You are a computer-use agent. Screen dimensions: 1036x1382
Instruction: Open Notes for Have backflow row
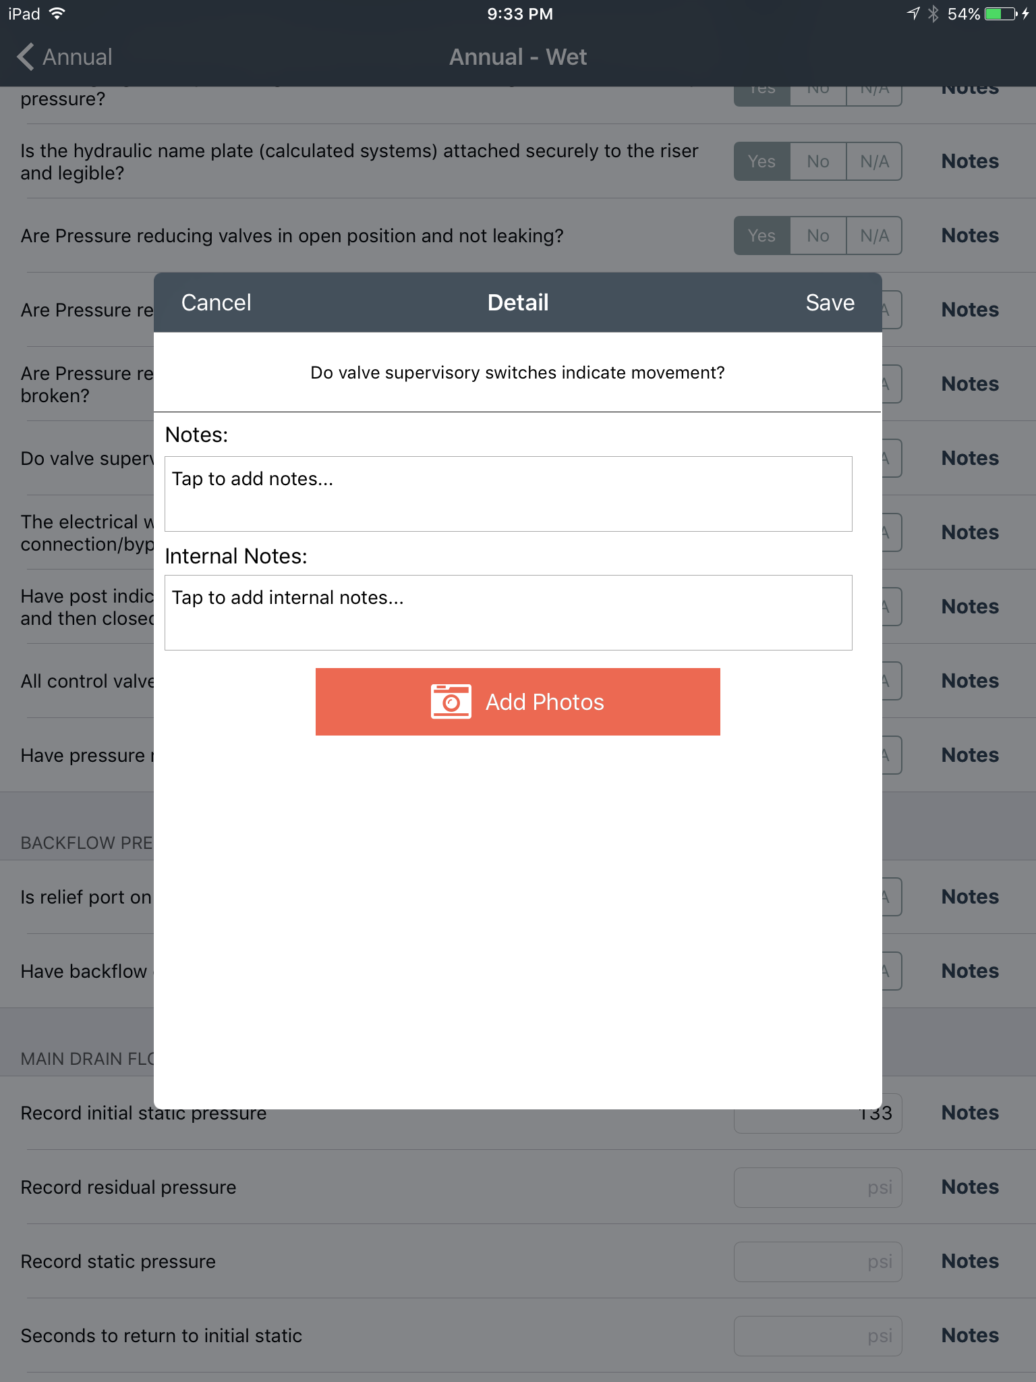(970, 971)
